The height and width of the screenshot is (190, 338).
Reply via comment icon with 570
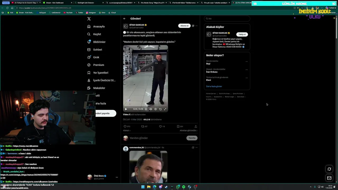click(x=127, y=126)
